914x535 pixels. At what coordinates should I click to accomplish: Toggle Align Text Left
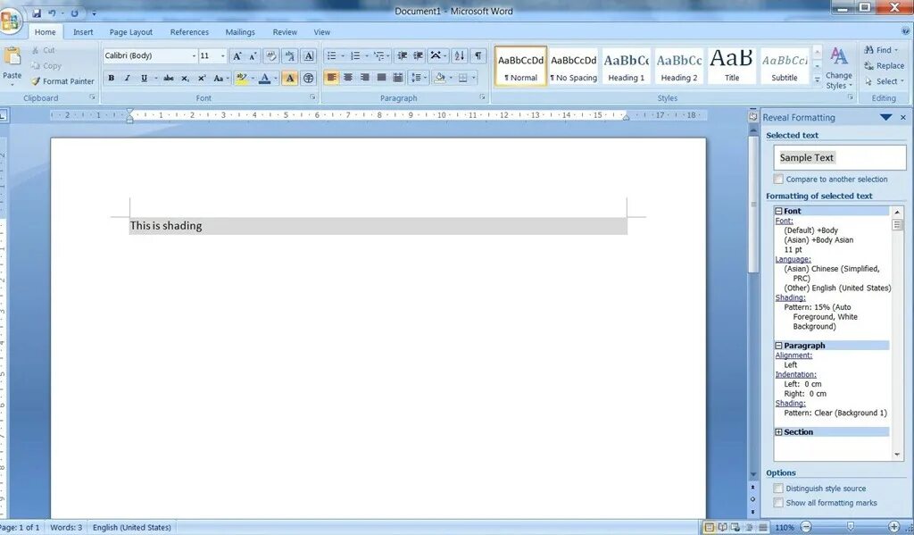coord(331,78)
